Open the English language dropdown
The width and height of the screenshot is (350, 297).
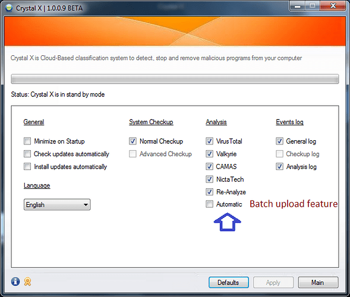point(57,204)
